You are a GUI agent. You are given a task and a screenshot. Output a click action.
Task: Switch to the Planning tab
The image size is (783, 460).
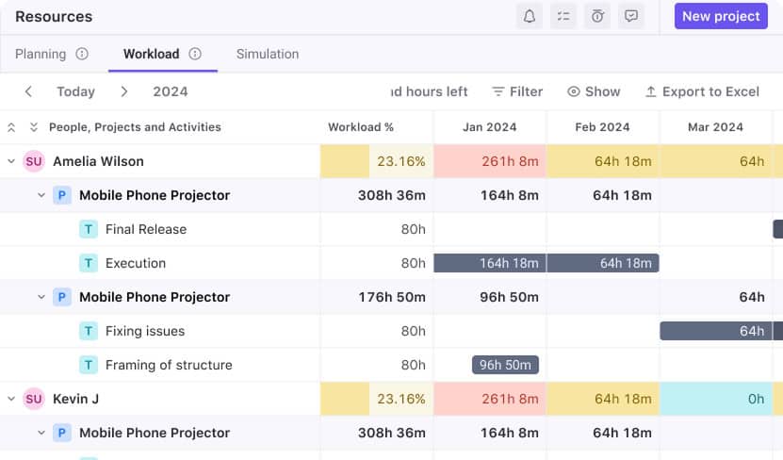41,54
